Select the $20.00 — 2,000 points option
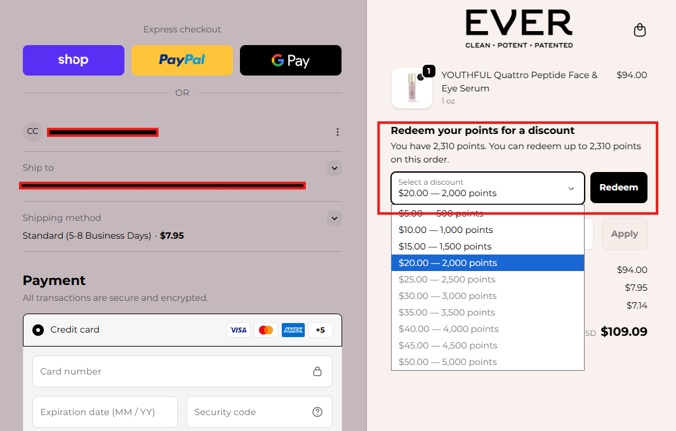Viewport: 676px width, 431px height. (447, 263)
